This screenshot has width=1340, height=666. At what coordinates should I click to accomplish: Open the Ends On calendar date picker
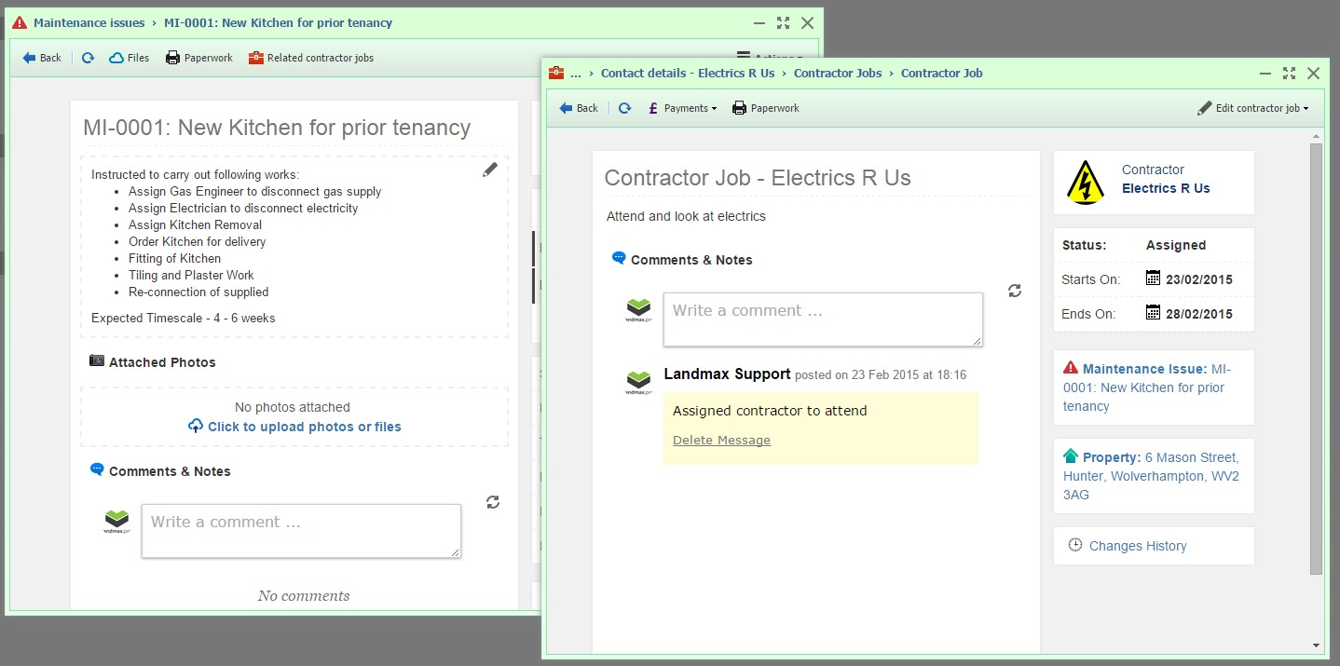tap(1153, 313)
